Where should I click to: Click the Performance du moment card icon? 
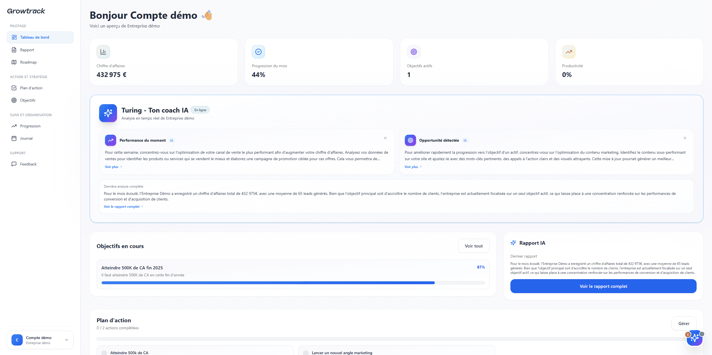tap(110, 140)
